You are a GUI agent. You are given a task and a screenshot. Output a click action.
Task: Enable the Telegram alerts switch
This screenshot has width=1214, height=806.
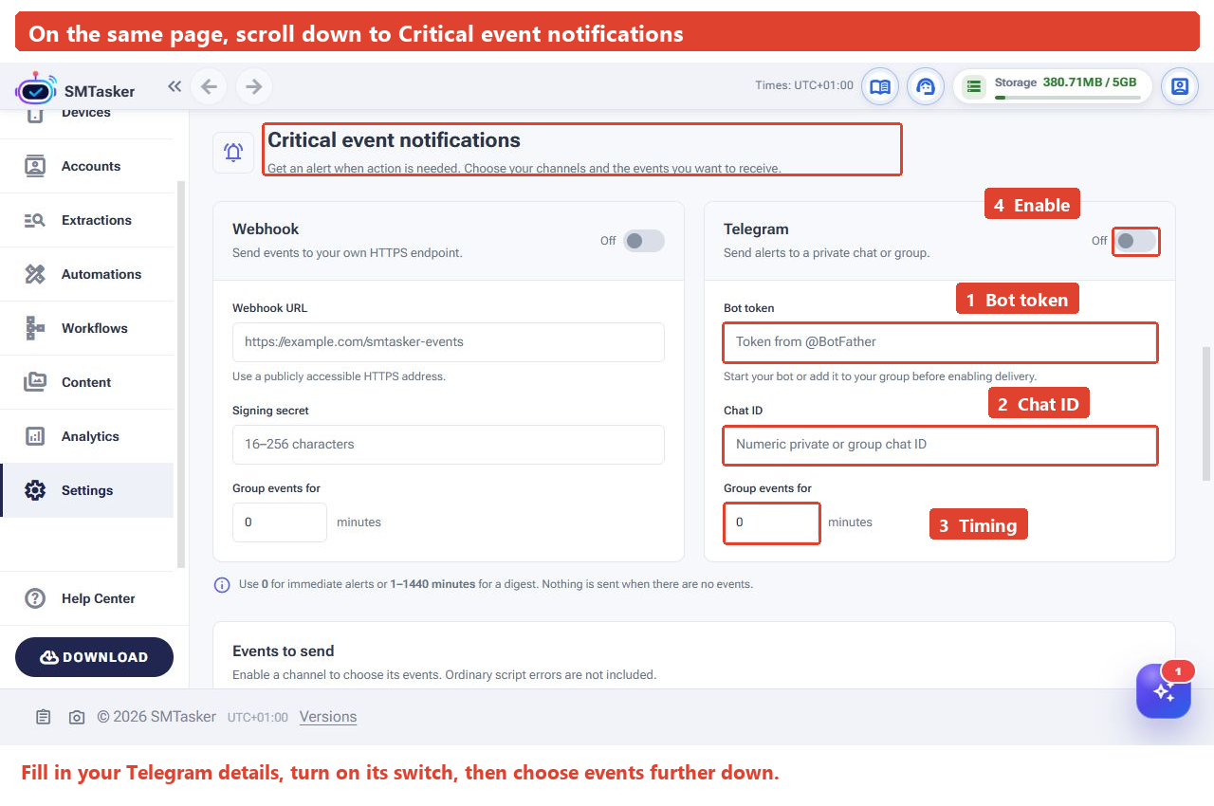(1135, 241)
